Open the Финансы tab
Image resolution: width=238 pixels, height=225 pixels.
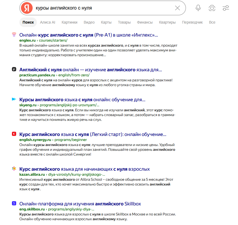tap(145, 22)
